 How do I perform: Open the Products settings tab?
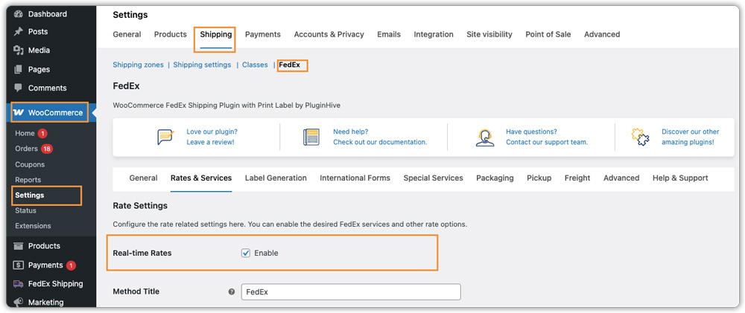tap(170, 34)
